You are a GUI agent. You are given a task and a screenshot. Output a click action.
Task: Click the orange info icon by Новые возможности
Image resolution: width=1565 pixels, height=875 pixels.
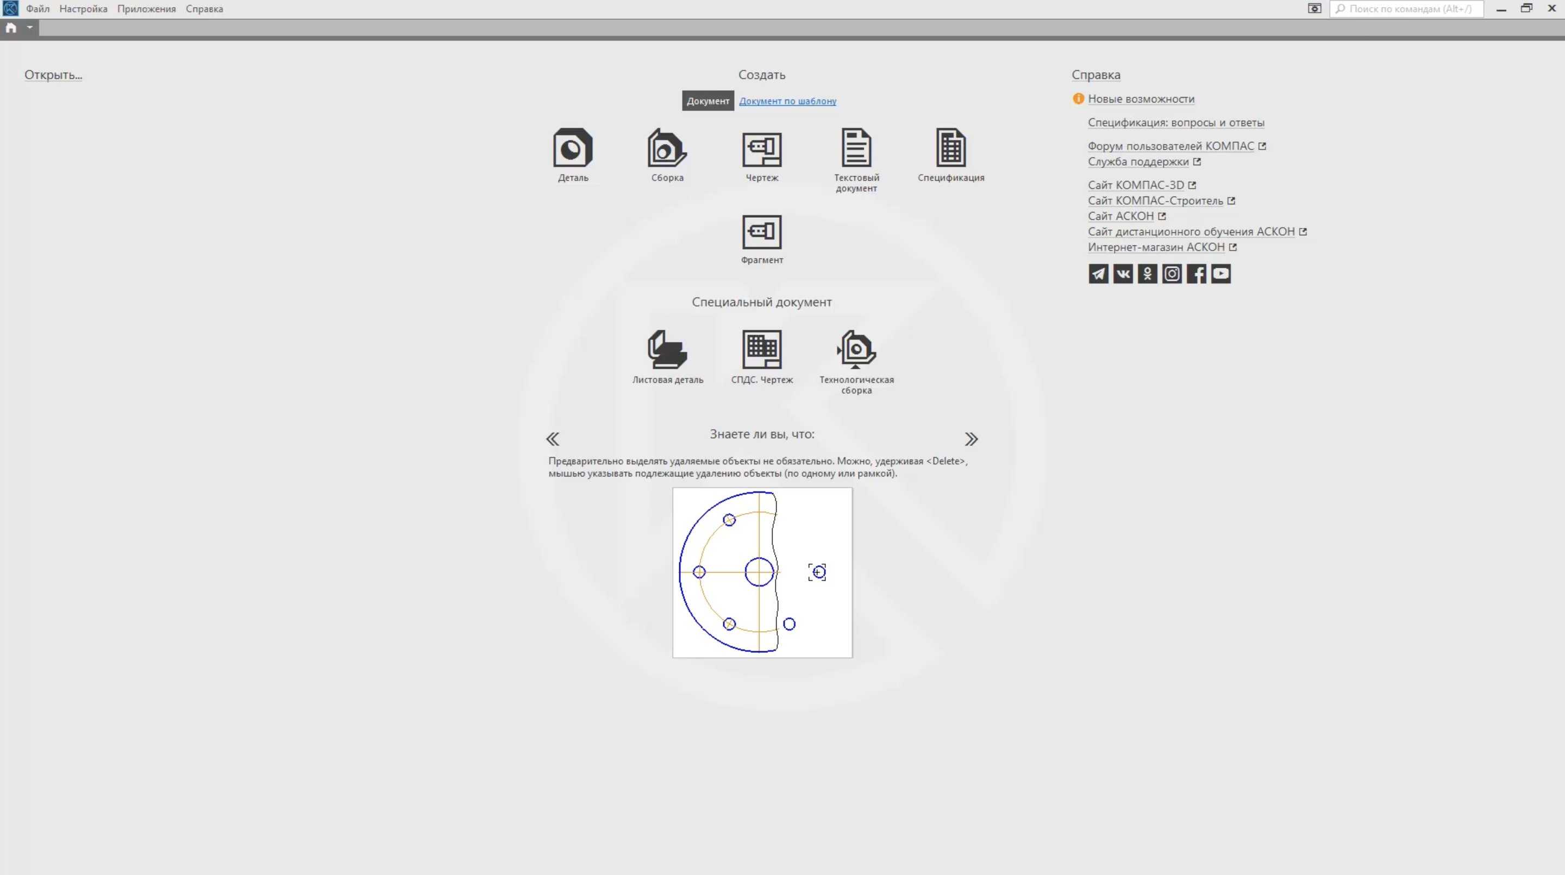click(1078, 99)
